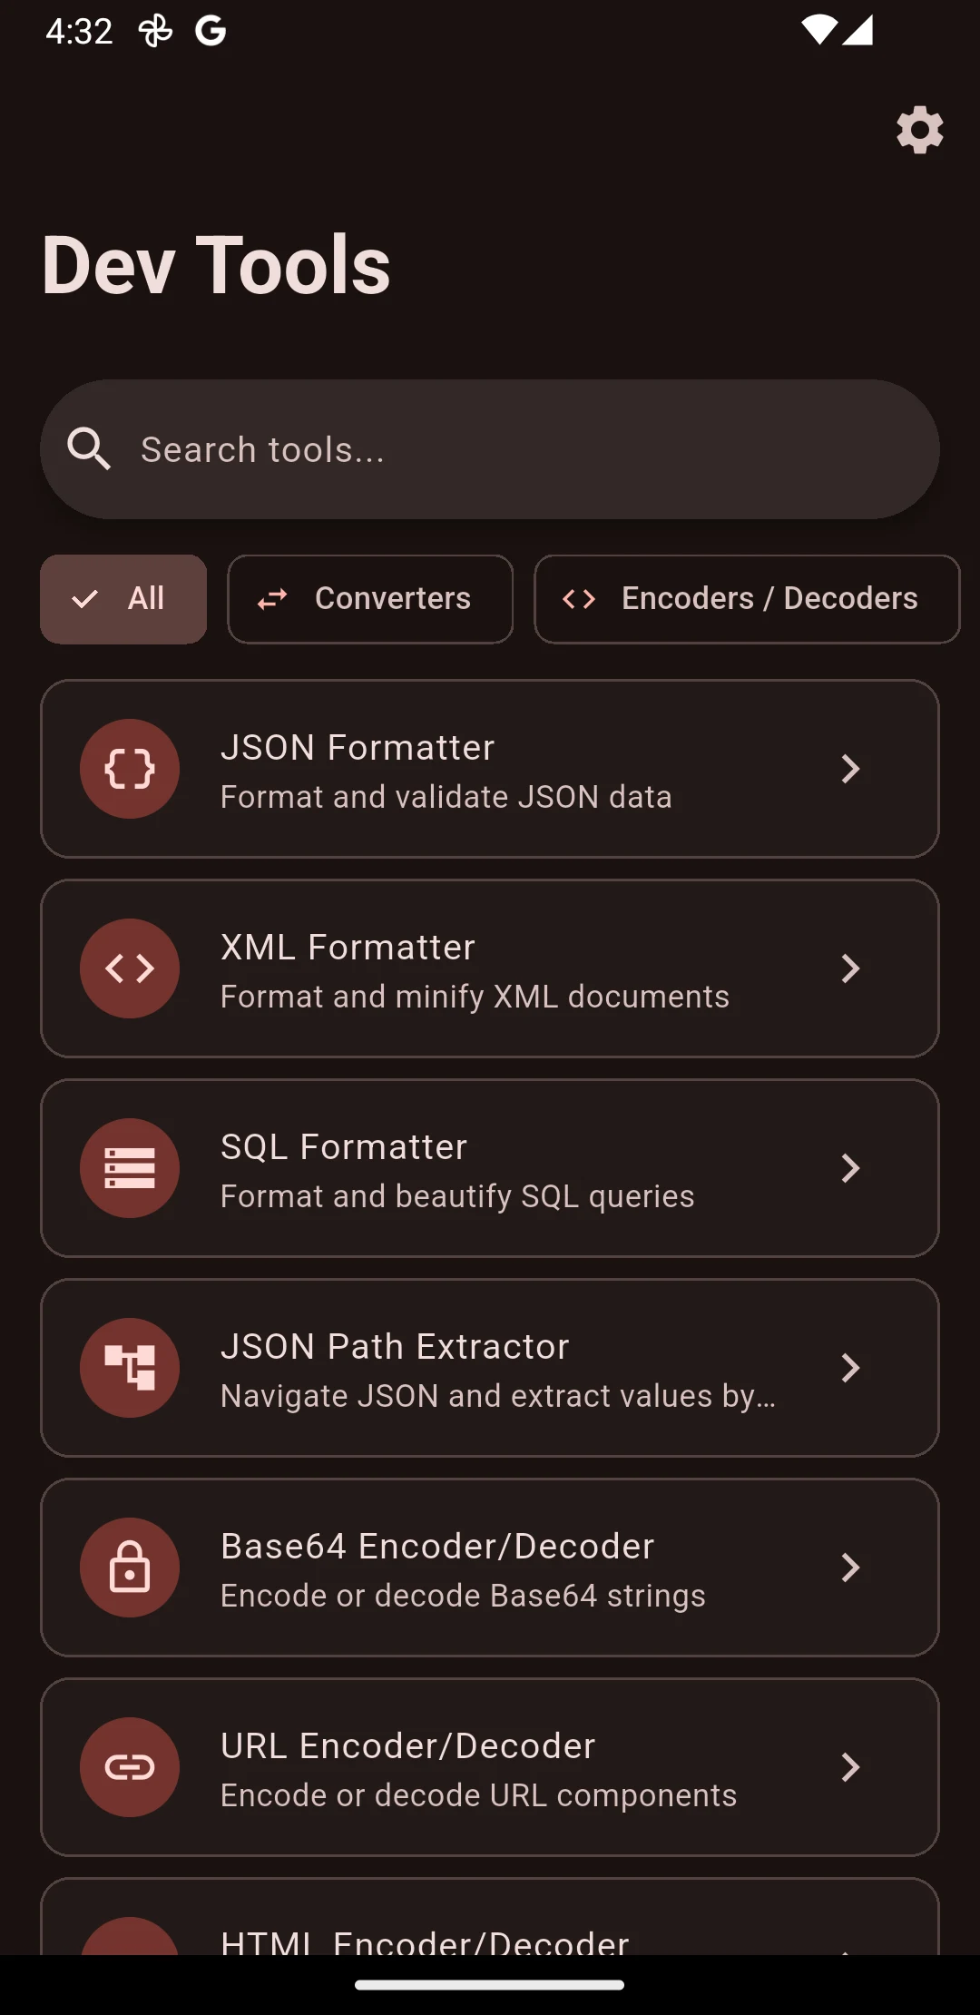
Task: Enable the Encoders / Decoders filter chip
Action: click(747, 599)
